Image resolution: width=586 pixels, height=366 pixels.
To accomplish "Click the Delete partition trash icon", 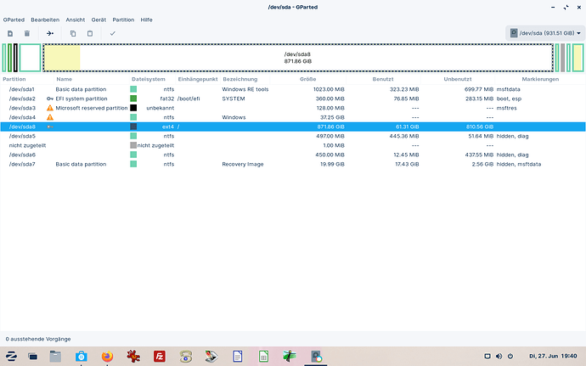I will tap(27, 33).
